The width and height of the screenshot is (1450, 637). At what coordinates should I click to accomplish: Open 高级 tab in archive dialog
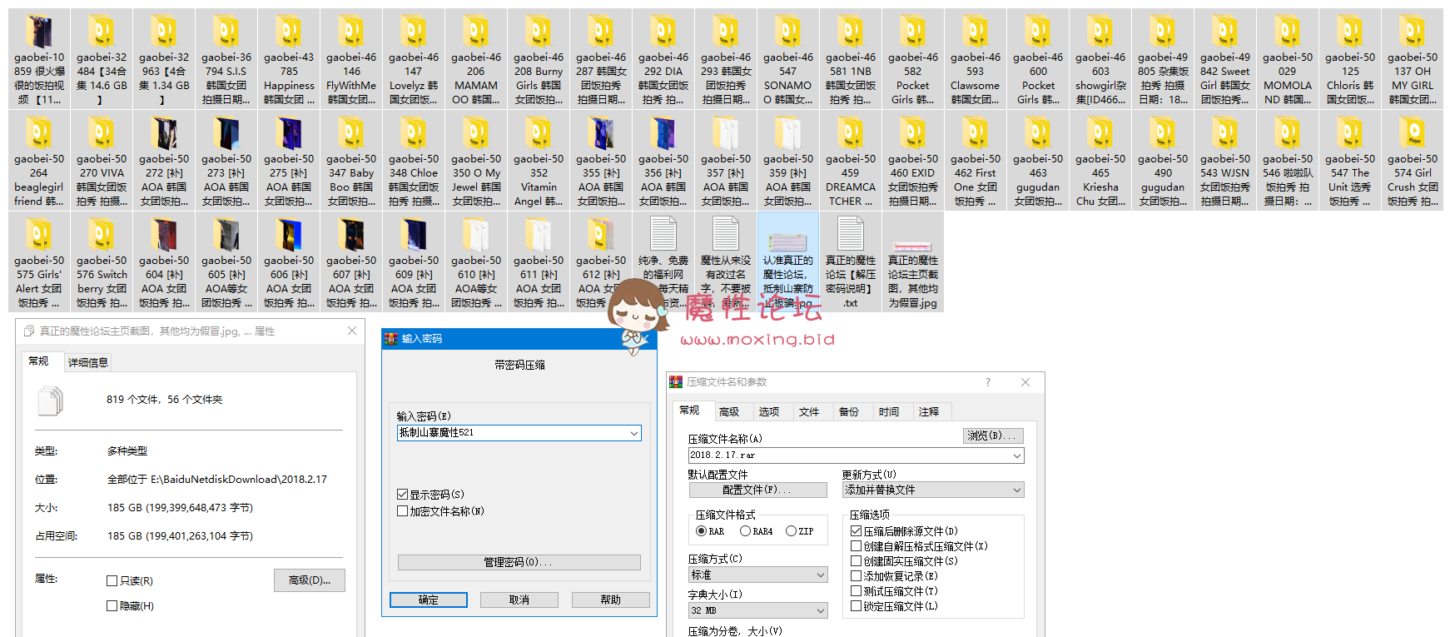729,412
